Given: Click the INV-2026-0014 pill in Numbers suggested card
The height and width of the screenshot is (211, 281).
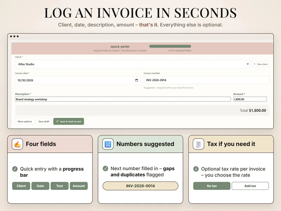Looking at the screenshot, I should click(x=140, y=186).
